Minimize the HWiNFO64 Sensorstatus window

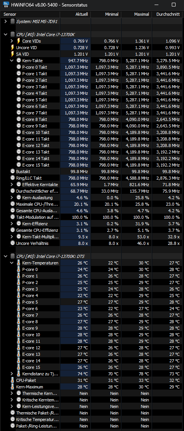coord(156,5)
